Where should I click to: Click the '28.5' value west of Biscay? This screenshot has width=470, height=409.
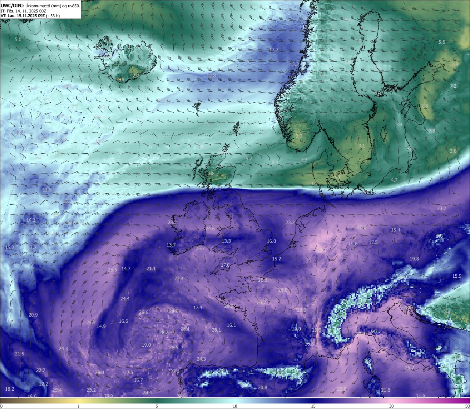[x=174, y=347]
